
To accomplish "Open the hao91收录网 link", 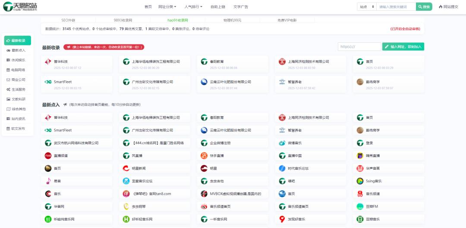I will (178, 20).
